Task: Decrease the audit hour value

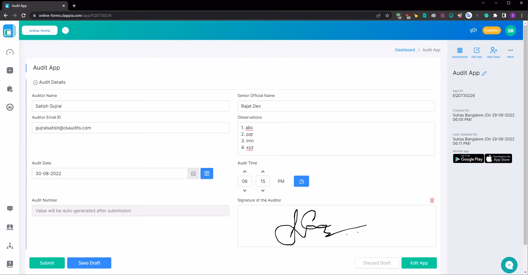Action: click(x=245, y=190)
